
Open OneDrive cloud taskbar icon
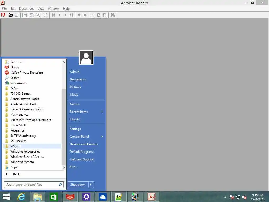click(x=103, y=197)
